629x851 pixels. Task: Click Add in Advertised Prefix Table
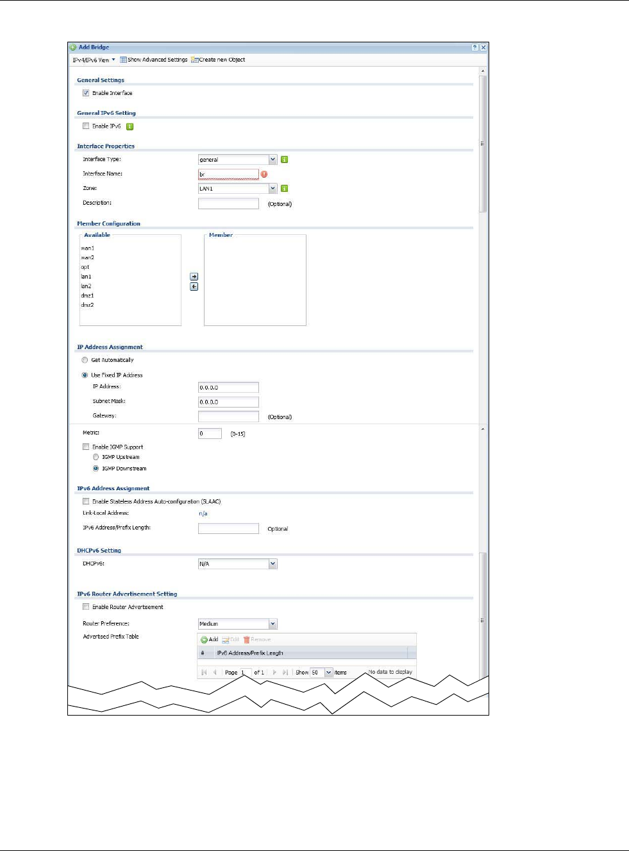pos(210,640)
